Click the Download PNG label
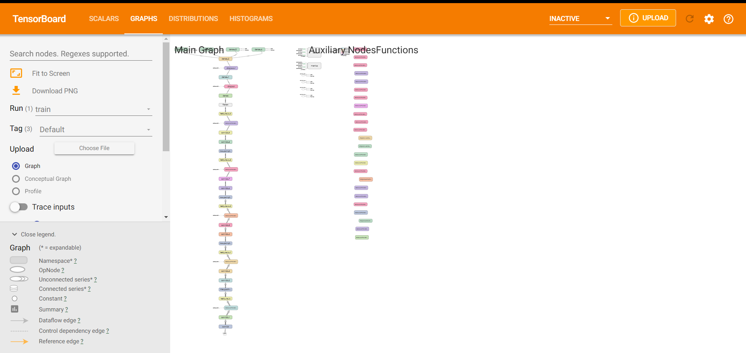Viewport: 746px width, 353px height. [x=55, y=91]
